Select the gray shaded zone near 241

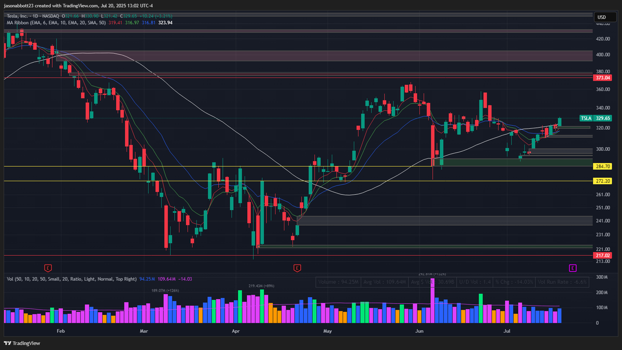coord(445,221)
